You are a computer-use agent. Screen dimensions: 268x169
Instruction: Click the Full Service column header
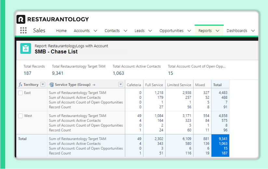(154, 85)
